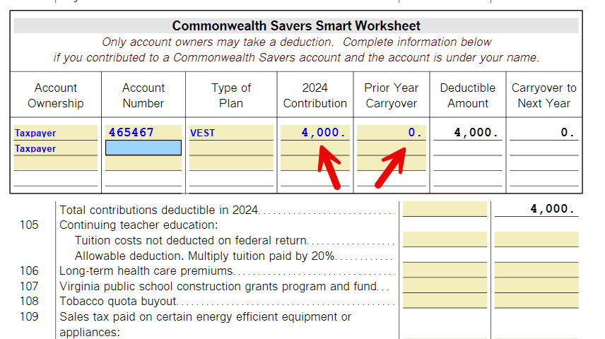Click the line number 109
The height and width of the screenshot is (339, 605).
[x=29, y=316]
